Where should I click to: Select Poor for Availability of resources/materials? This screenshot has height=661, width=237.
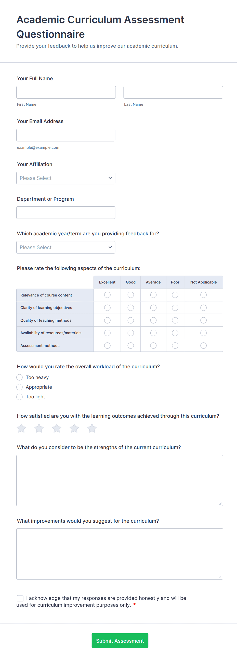(175, 333)
